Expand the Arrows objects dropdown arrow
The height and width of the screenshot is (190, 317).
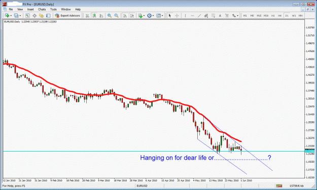click(x=237, y=16)
